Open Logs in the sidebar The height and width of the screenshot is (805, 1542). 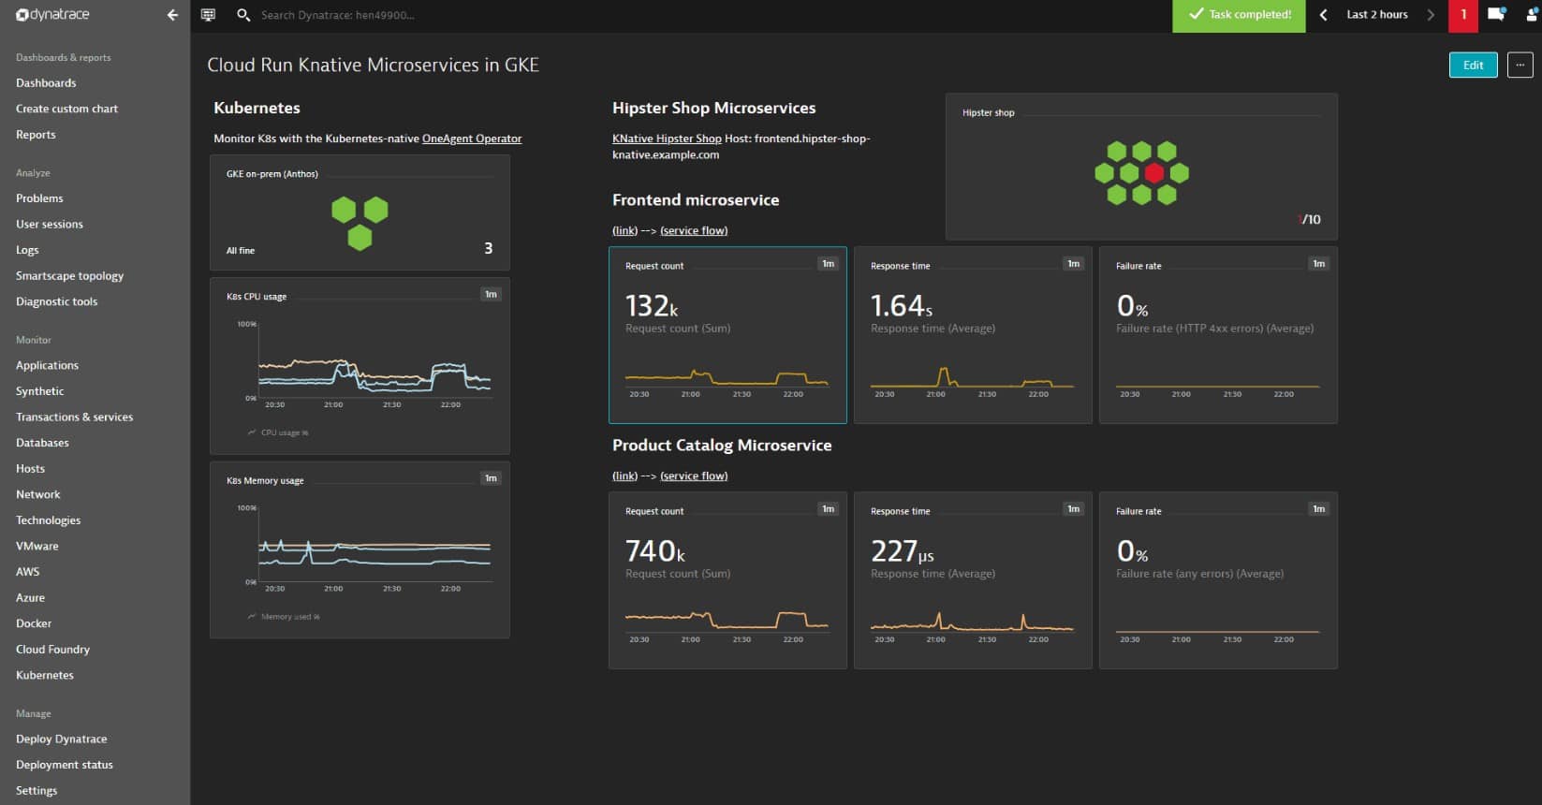(27, 250)
